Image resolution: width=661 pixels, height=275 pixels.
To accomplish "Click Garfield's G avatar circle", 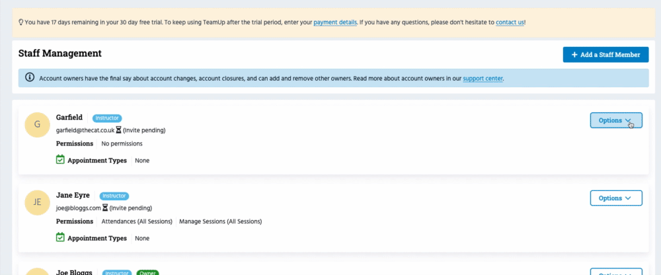I will click(37, 124).
